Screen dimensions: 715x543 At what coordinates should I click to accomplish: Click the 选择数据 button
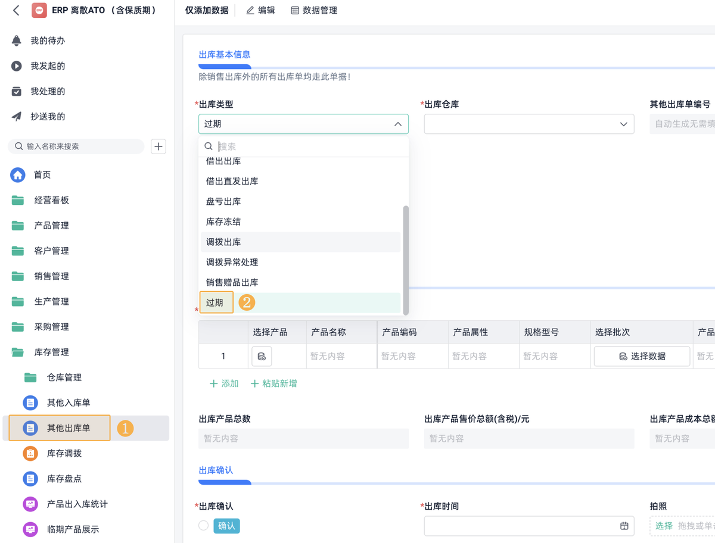(642, 356)
